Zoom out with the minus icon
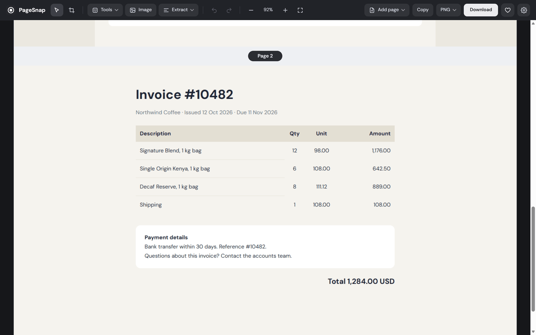 coord(251,10)
